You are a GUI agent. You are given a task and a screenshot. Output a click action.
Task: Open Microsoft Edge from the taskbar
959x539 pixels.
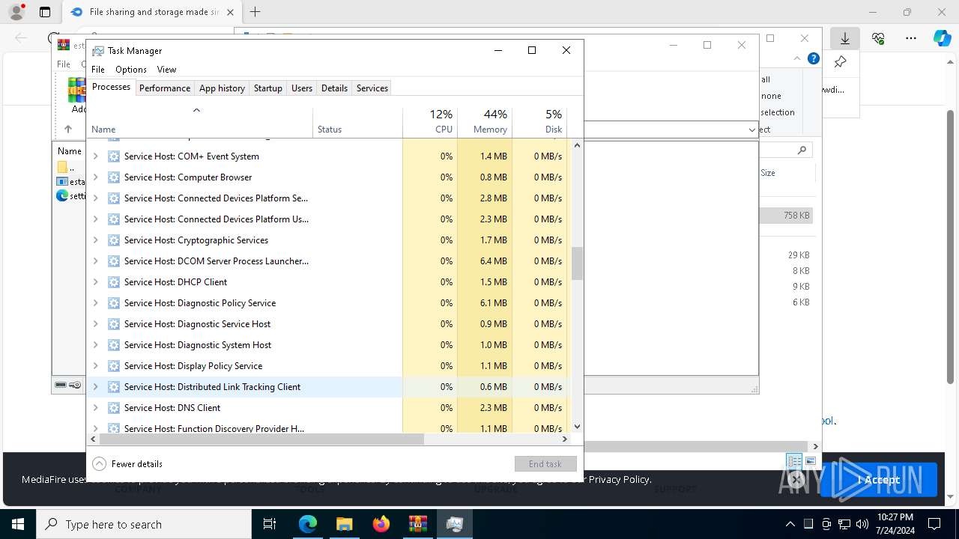308,524
